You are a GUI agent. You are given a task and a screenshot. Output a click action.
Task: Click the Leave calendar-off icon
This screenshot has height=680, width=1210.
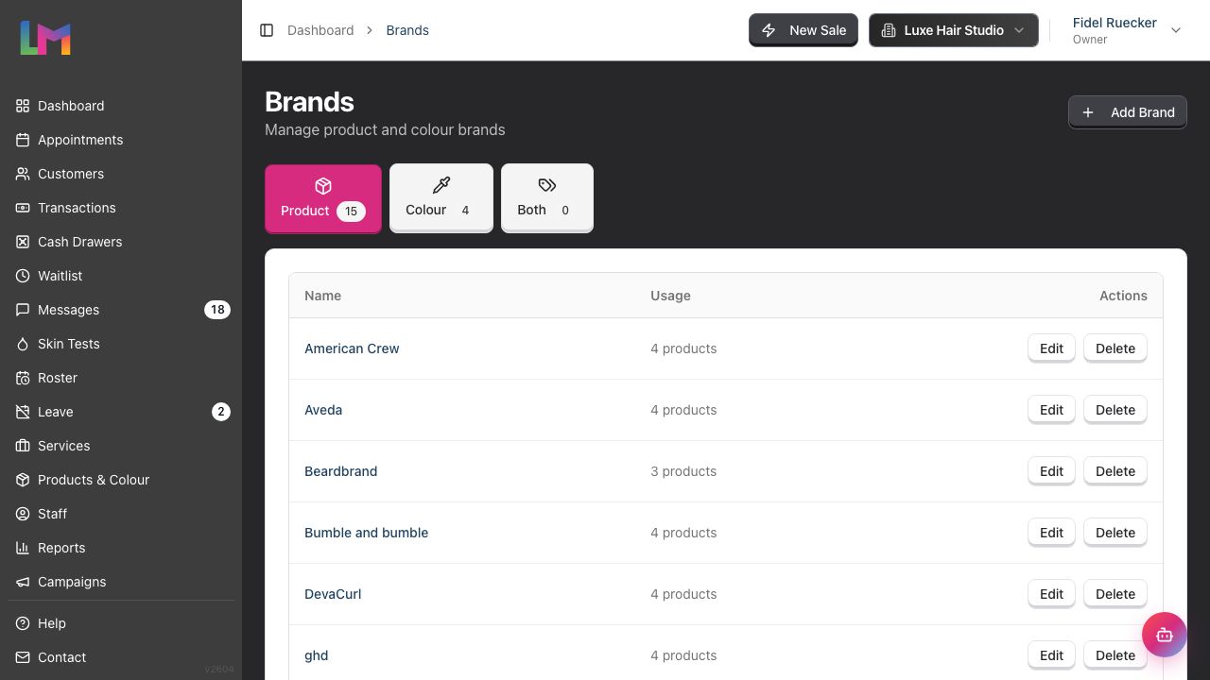[x=23, y=412]
